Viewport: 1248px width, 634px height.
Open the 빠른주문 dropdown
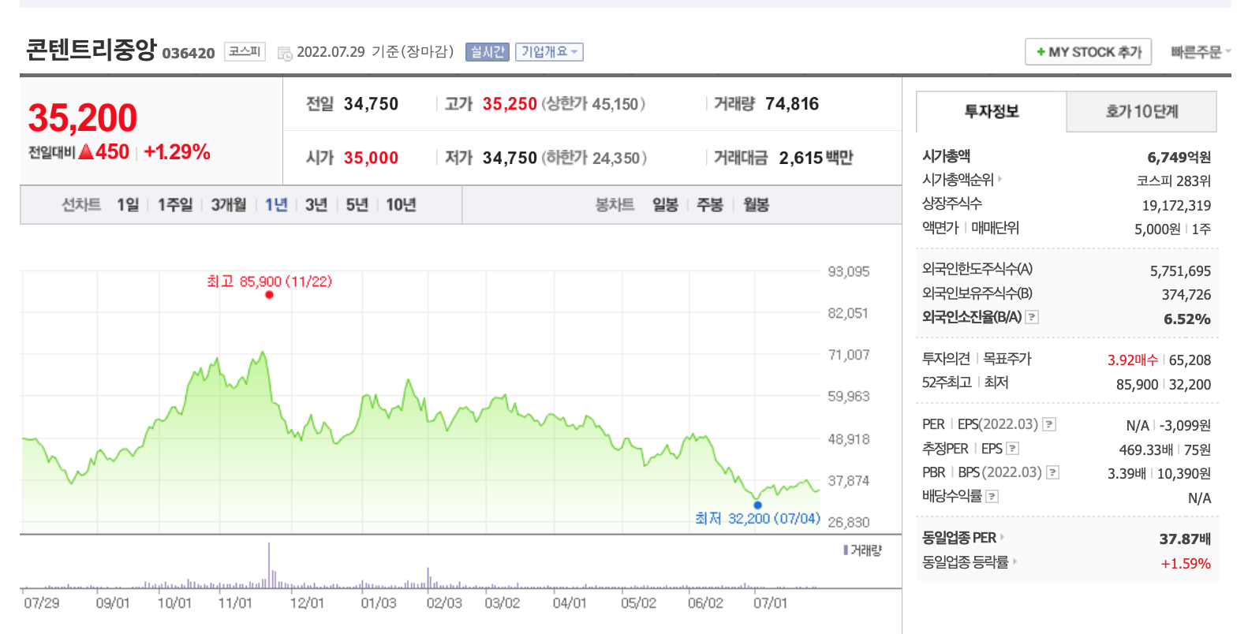pyautogui.click(x=1201, y=52)
